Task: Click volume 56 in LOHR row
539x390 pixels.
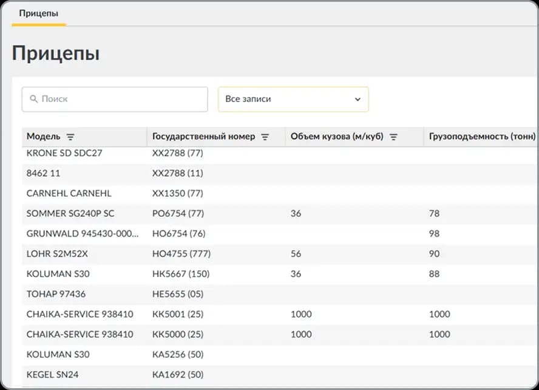Action: point(296,254)
